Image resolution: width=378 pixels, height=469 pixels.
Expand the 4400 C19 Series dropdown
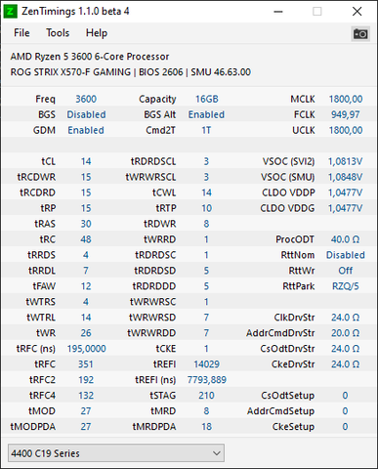[116, 452]
